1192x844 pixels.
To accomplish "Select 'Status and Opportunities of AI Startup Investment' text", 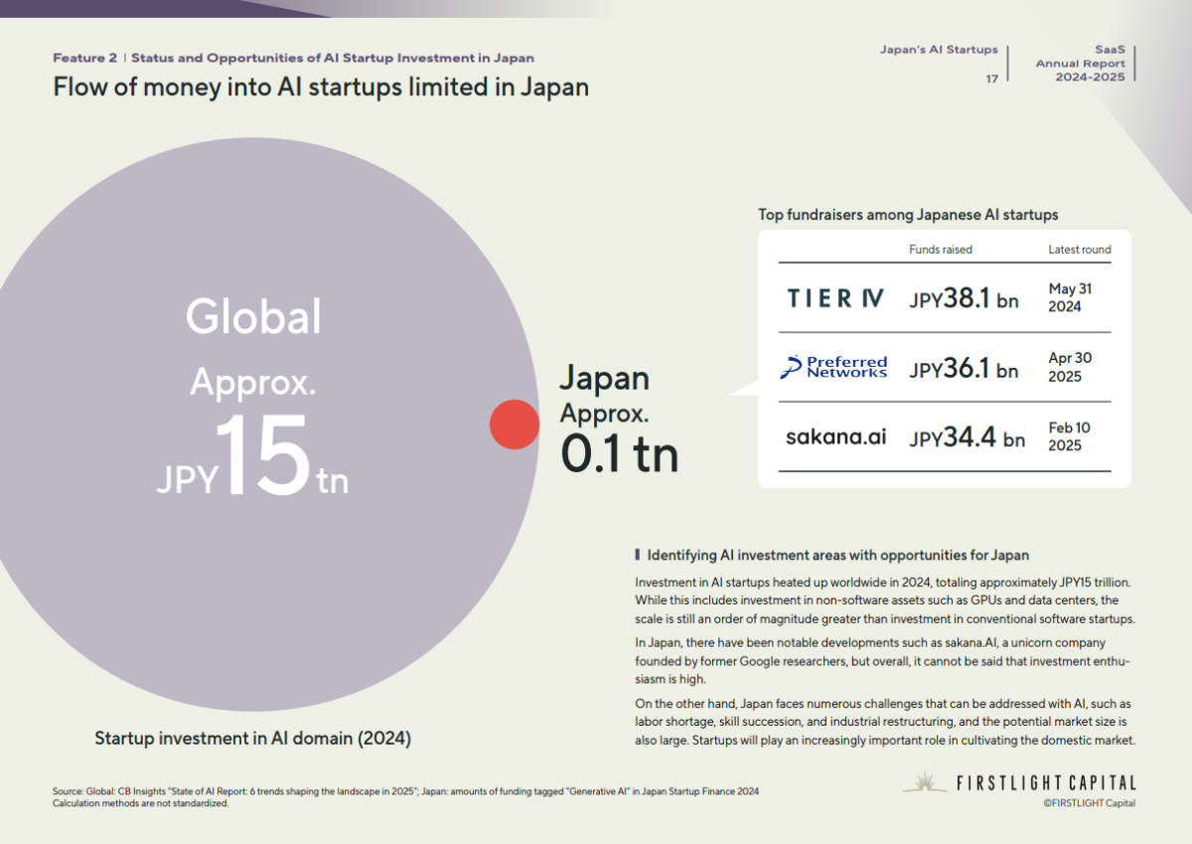I will point(333,59).
